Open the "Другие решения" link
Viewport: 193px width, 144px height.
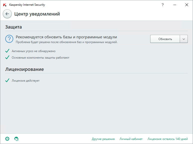[103, 139]
